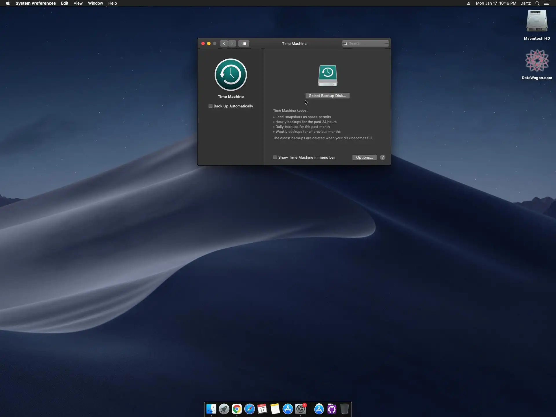Open GitHub Desktop icon in Dock
Viewport: 556px width, 417px height.
tap(332, 409)
